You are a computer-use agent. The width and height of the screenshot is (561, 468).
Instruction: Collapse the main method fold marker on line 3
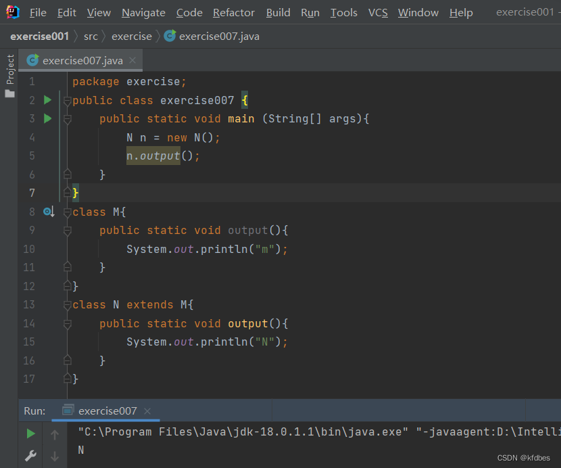(x=67, y=119)
